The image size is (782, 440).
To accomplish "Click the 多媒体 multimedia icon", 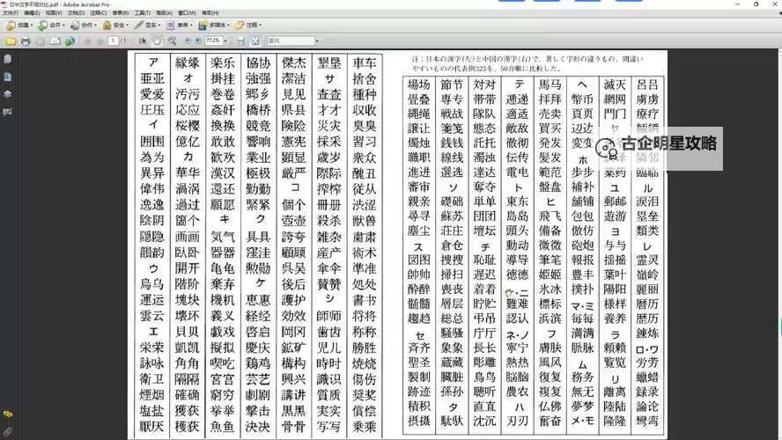I will pyautogui.click(x=203, y=25).
